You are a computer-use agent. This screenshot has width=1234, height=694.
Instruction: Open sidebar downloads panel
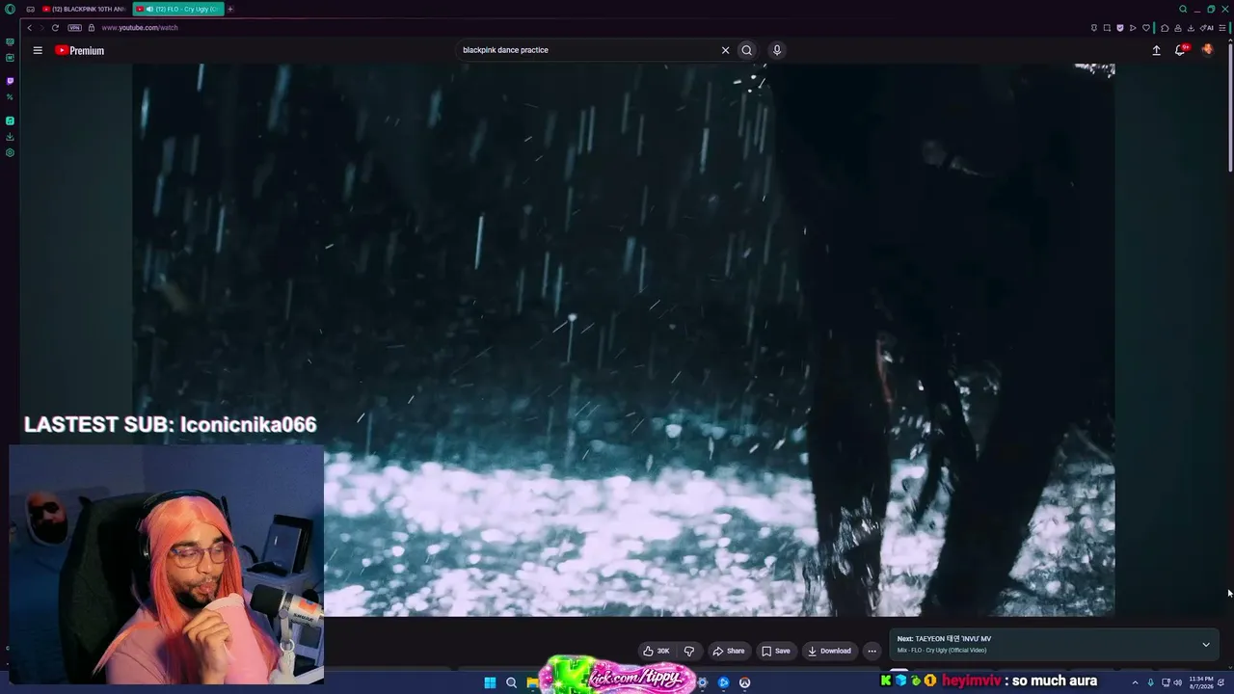10,137
